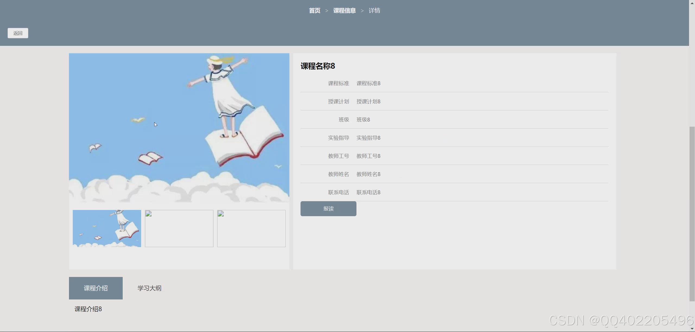Click the scrollbar down arrow
Image resolution: width=695 pixels, height=332 pixels.
coord(692,329)
